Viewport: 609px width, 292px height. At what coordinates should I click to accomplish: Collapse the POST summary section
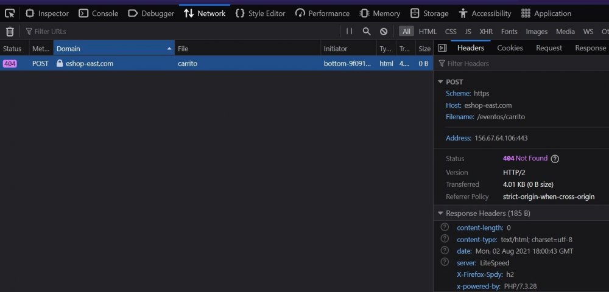point(440,82)
